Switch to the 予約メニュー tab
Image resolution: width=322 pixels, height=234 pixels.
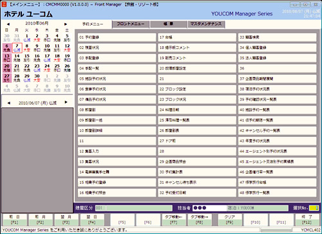(93, 24)
